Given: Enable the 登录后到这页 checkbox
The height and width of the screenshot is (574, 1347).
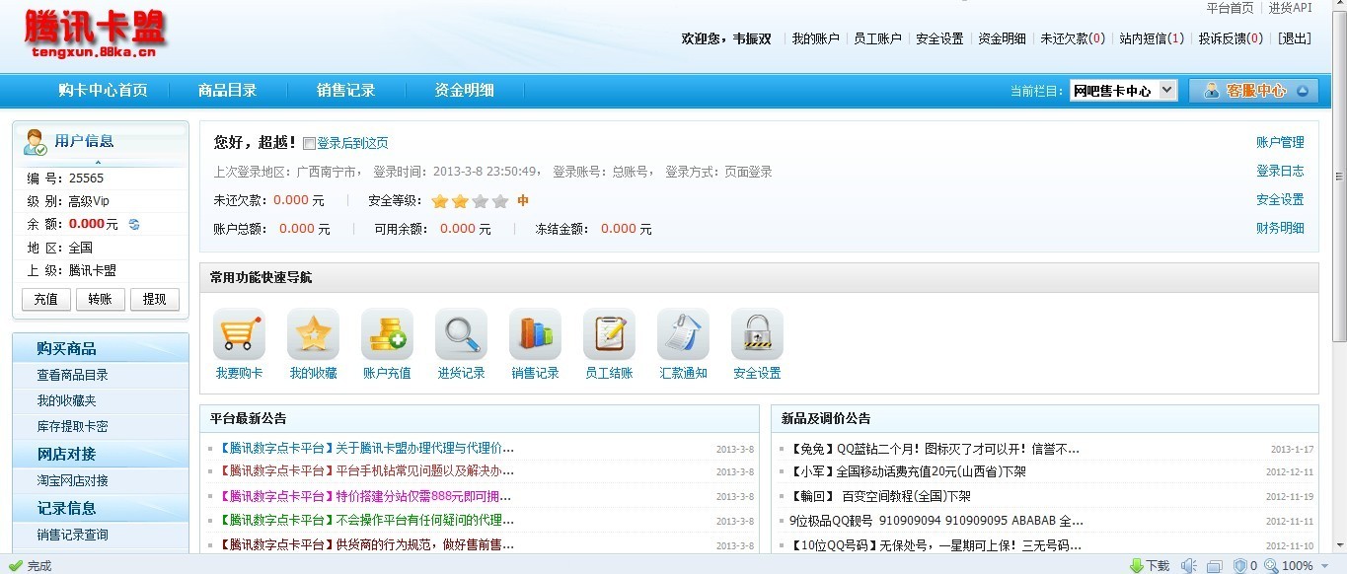Looking at the screenshot, I should tap(309, 142).
